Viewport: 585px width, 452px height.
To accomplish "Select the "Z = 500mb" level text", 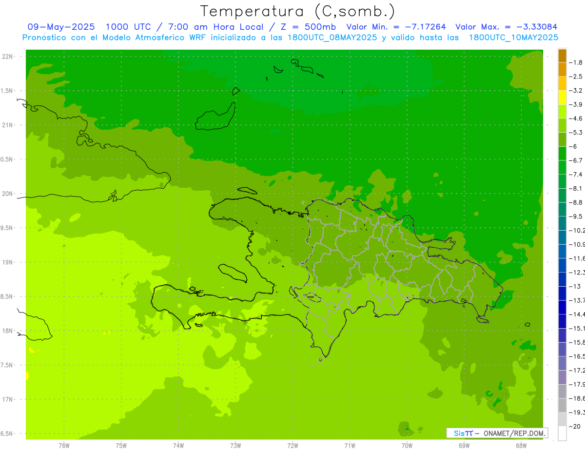I will point(307,27).
